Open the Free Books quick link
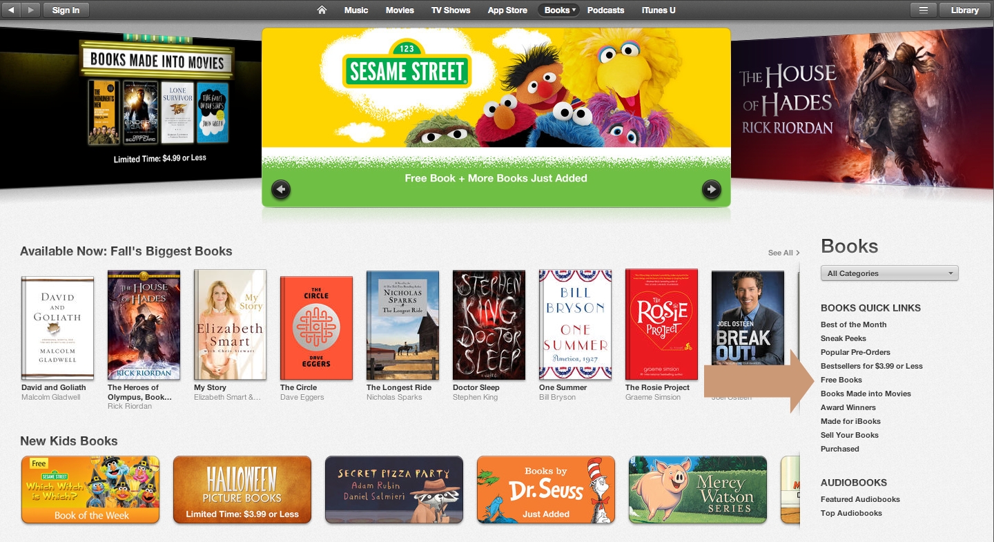The height and width of the screenshot is (542, 994). [841, 380]
